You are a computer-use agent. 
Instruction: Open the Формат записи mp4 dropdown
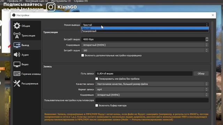(x=152, y=90)
